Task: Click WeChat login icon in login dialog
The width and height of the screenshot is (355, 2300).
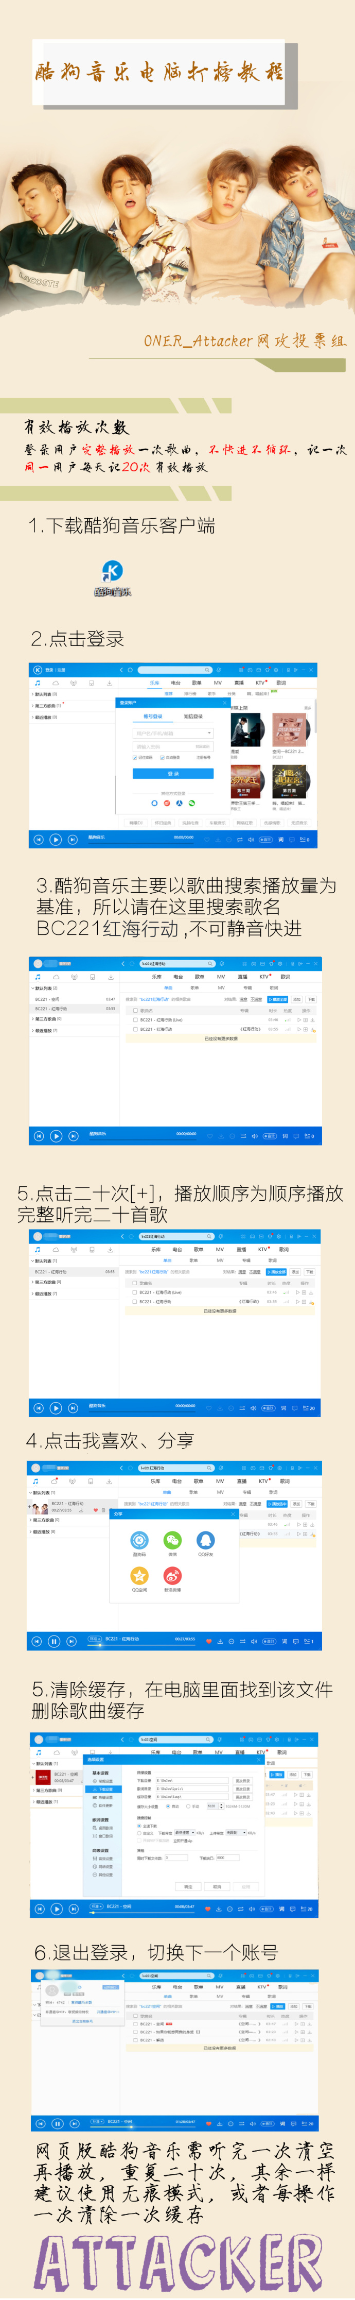Action: coord(191,803)
